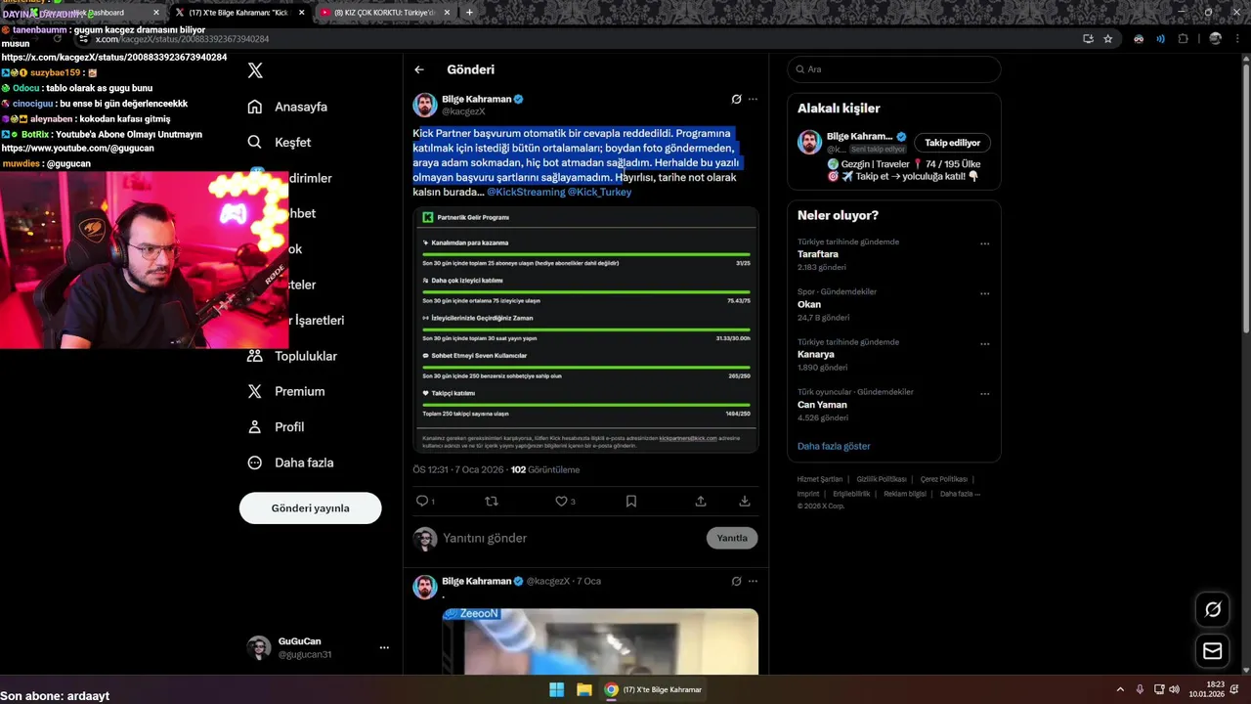Open Premium in the sidebar
Viewport: 1251px width, 704px height.
point(285,391)
